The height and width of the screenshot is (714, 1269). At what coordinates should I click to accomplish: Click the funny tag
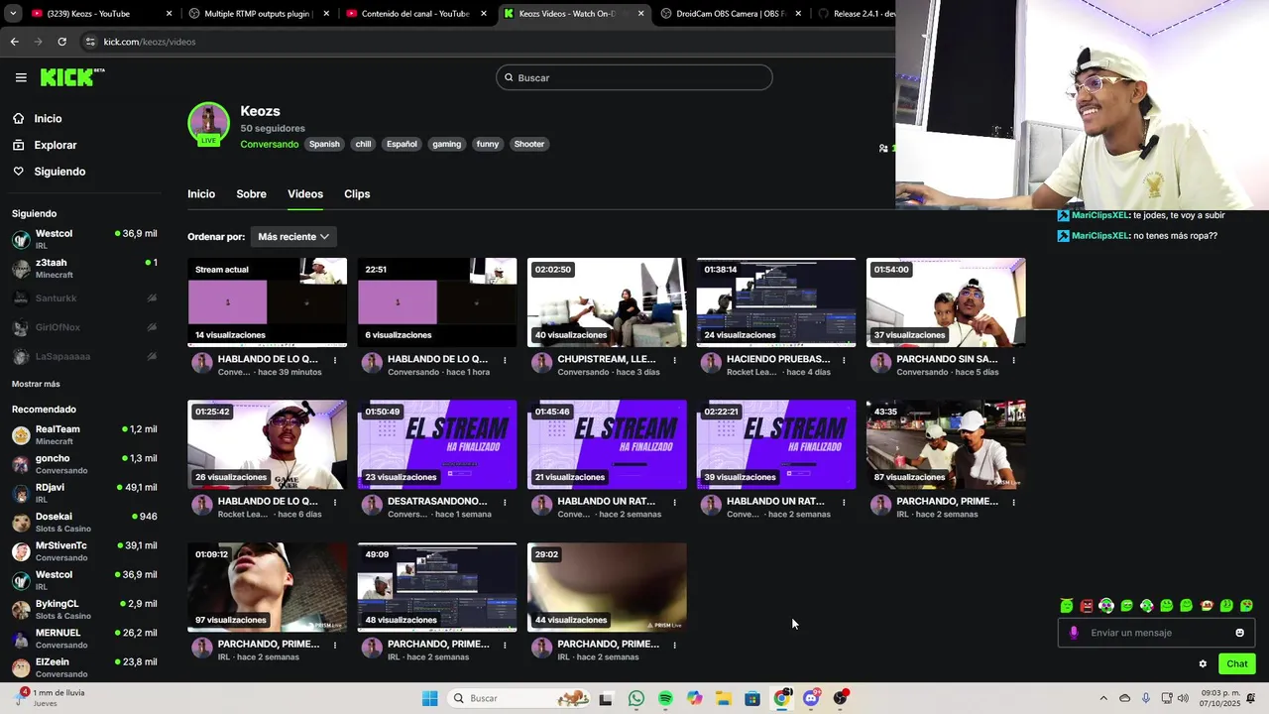(x=488, y=144)
